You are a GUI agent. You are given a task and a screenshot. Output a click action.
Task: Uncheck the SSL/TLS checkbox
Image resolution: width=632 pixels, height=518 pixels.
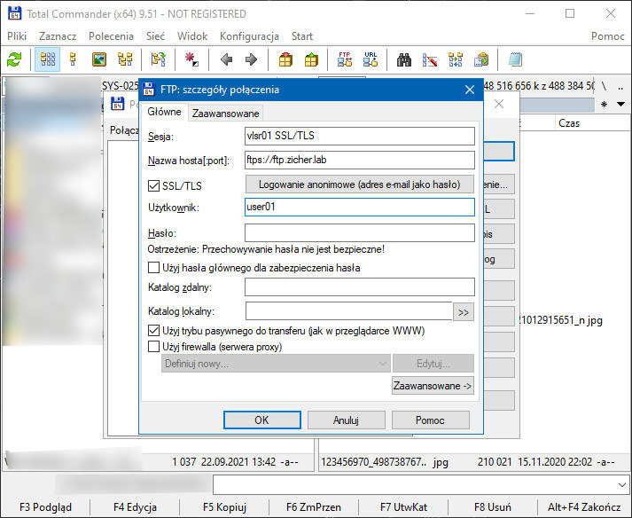coord(154,184)
